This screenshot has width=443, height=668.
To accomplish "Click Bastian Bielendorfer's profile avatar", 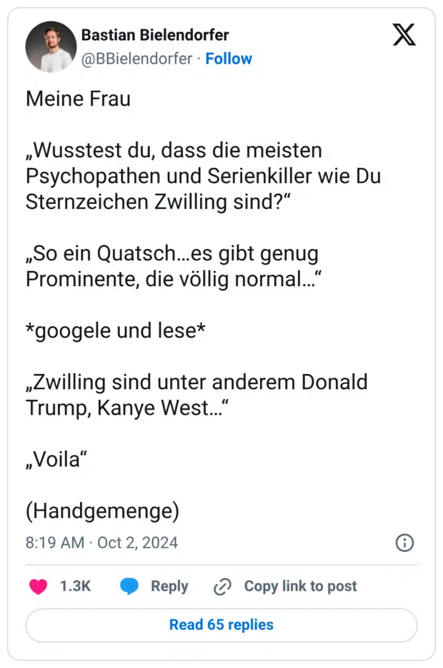I will [x=51, y=46].
